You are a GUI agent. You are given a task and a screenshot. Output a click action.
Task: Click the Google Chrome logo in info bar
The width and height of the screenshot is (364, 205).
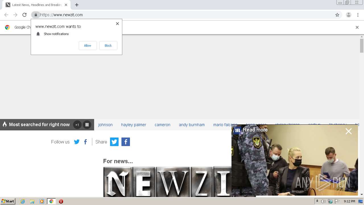(x=7, y=27)
